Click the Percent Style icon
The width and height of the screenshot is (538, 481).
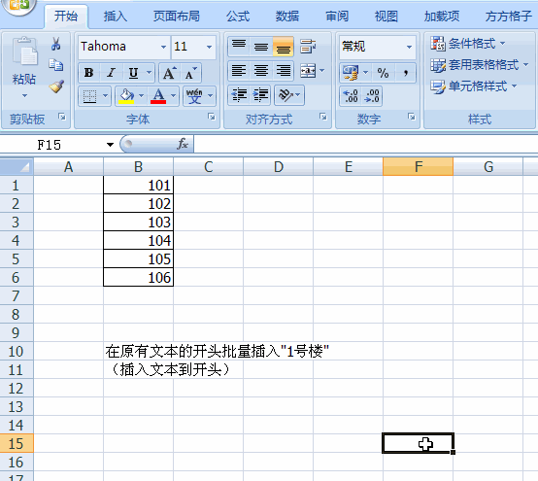click(383, 73)
